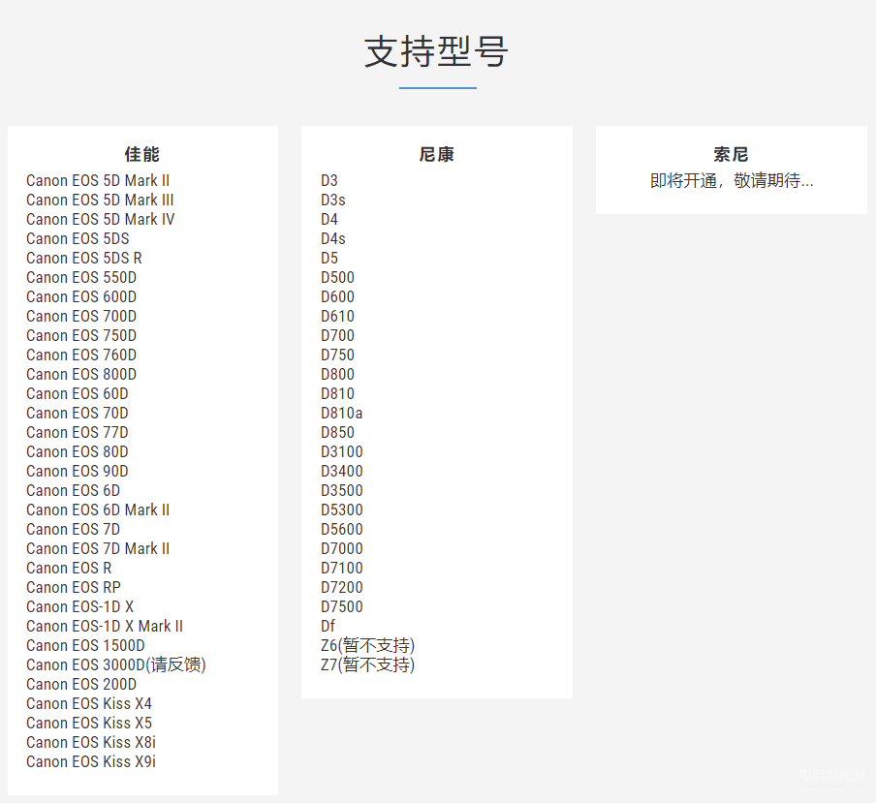Select the Canon EOS 60D entry

pos(78,393)
